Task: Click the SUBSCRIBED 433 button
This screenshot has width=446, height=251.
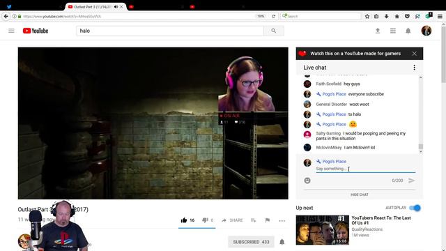Action: tap(251, 242)
